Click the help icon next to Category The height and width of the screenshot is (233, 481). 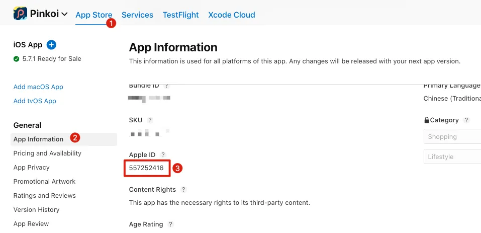[466, 120]
